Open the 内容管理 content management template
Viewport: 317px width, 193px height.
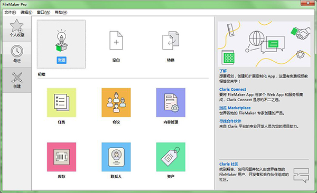(x=171, y=102)
